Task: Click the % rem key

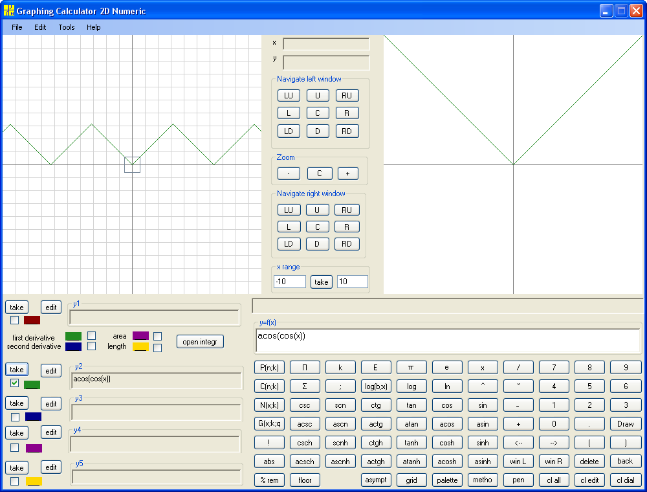Action: (x=269, y=480)
